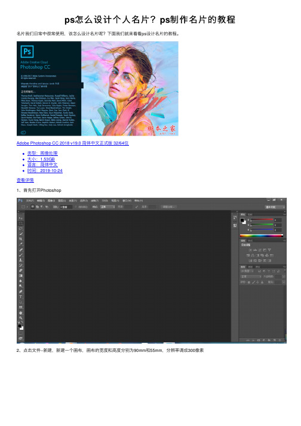Click the 查看详情 view details link

click(25, 180)
